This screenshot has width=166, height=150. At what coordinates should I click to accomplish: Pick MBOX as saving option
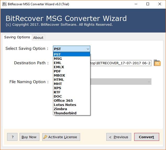coord(72,75)
